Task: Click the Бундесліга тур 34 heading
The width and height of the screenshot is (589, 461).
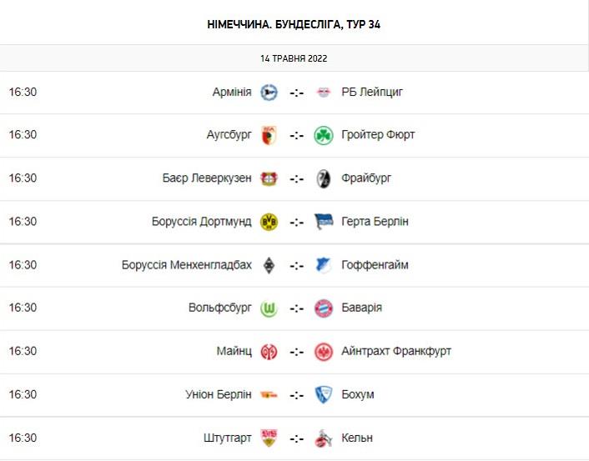Action: click(x=294, y=24)
